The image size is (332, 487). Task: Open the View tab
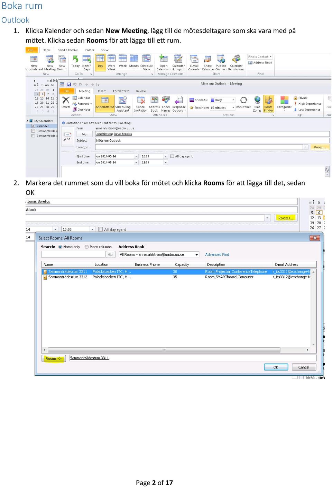tap(105, 50)
